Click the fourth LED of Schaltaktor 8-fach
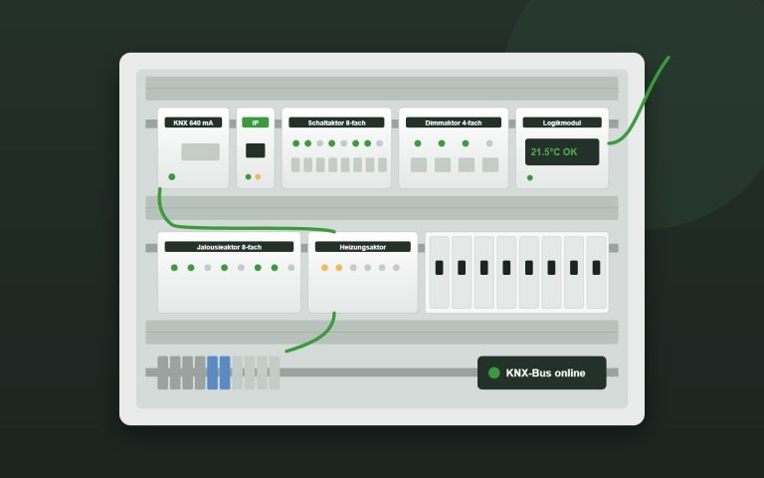The width and height of the screenshot is (764, 478). pos(332,143)
